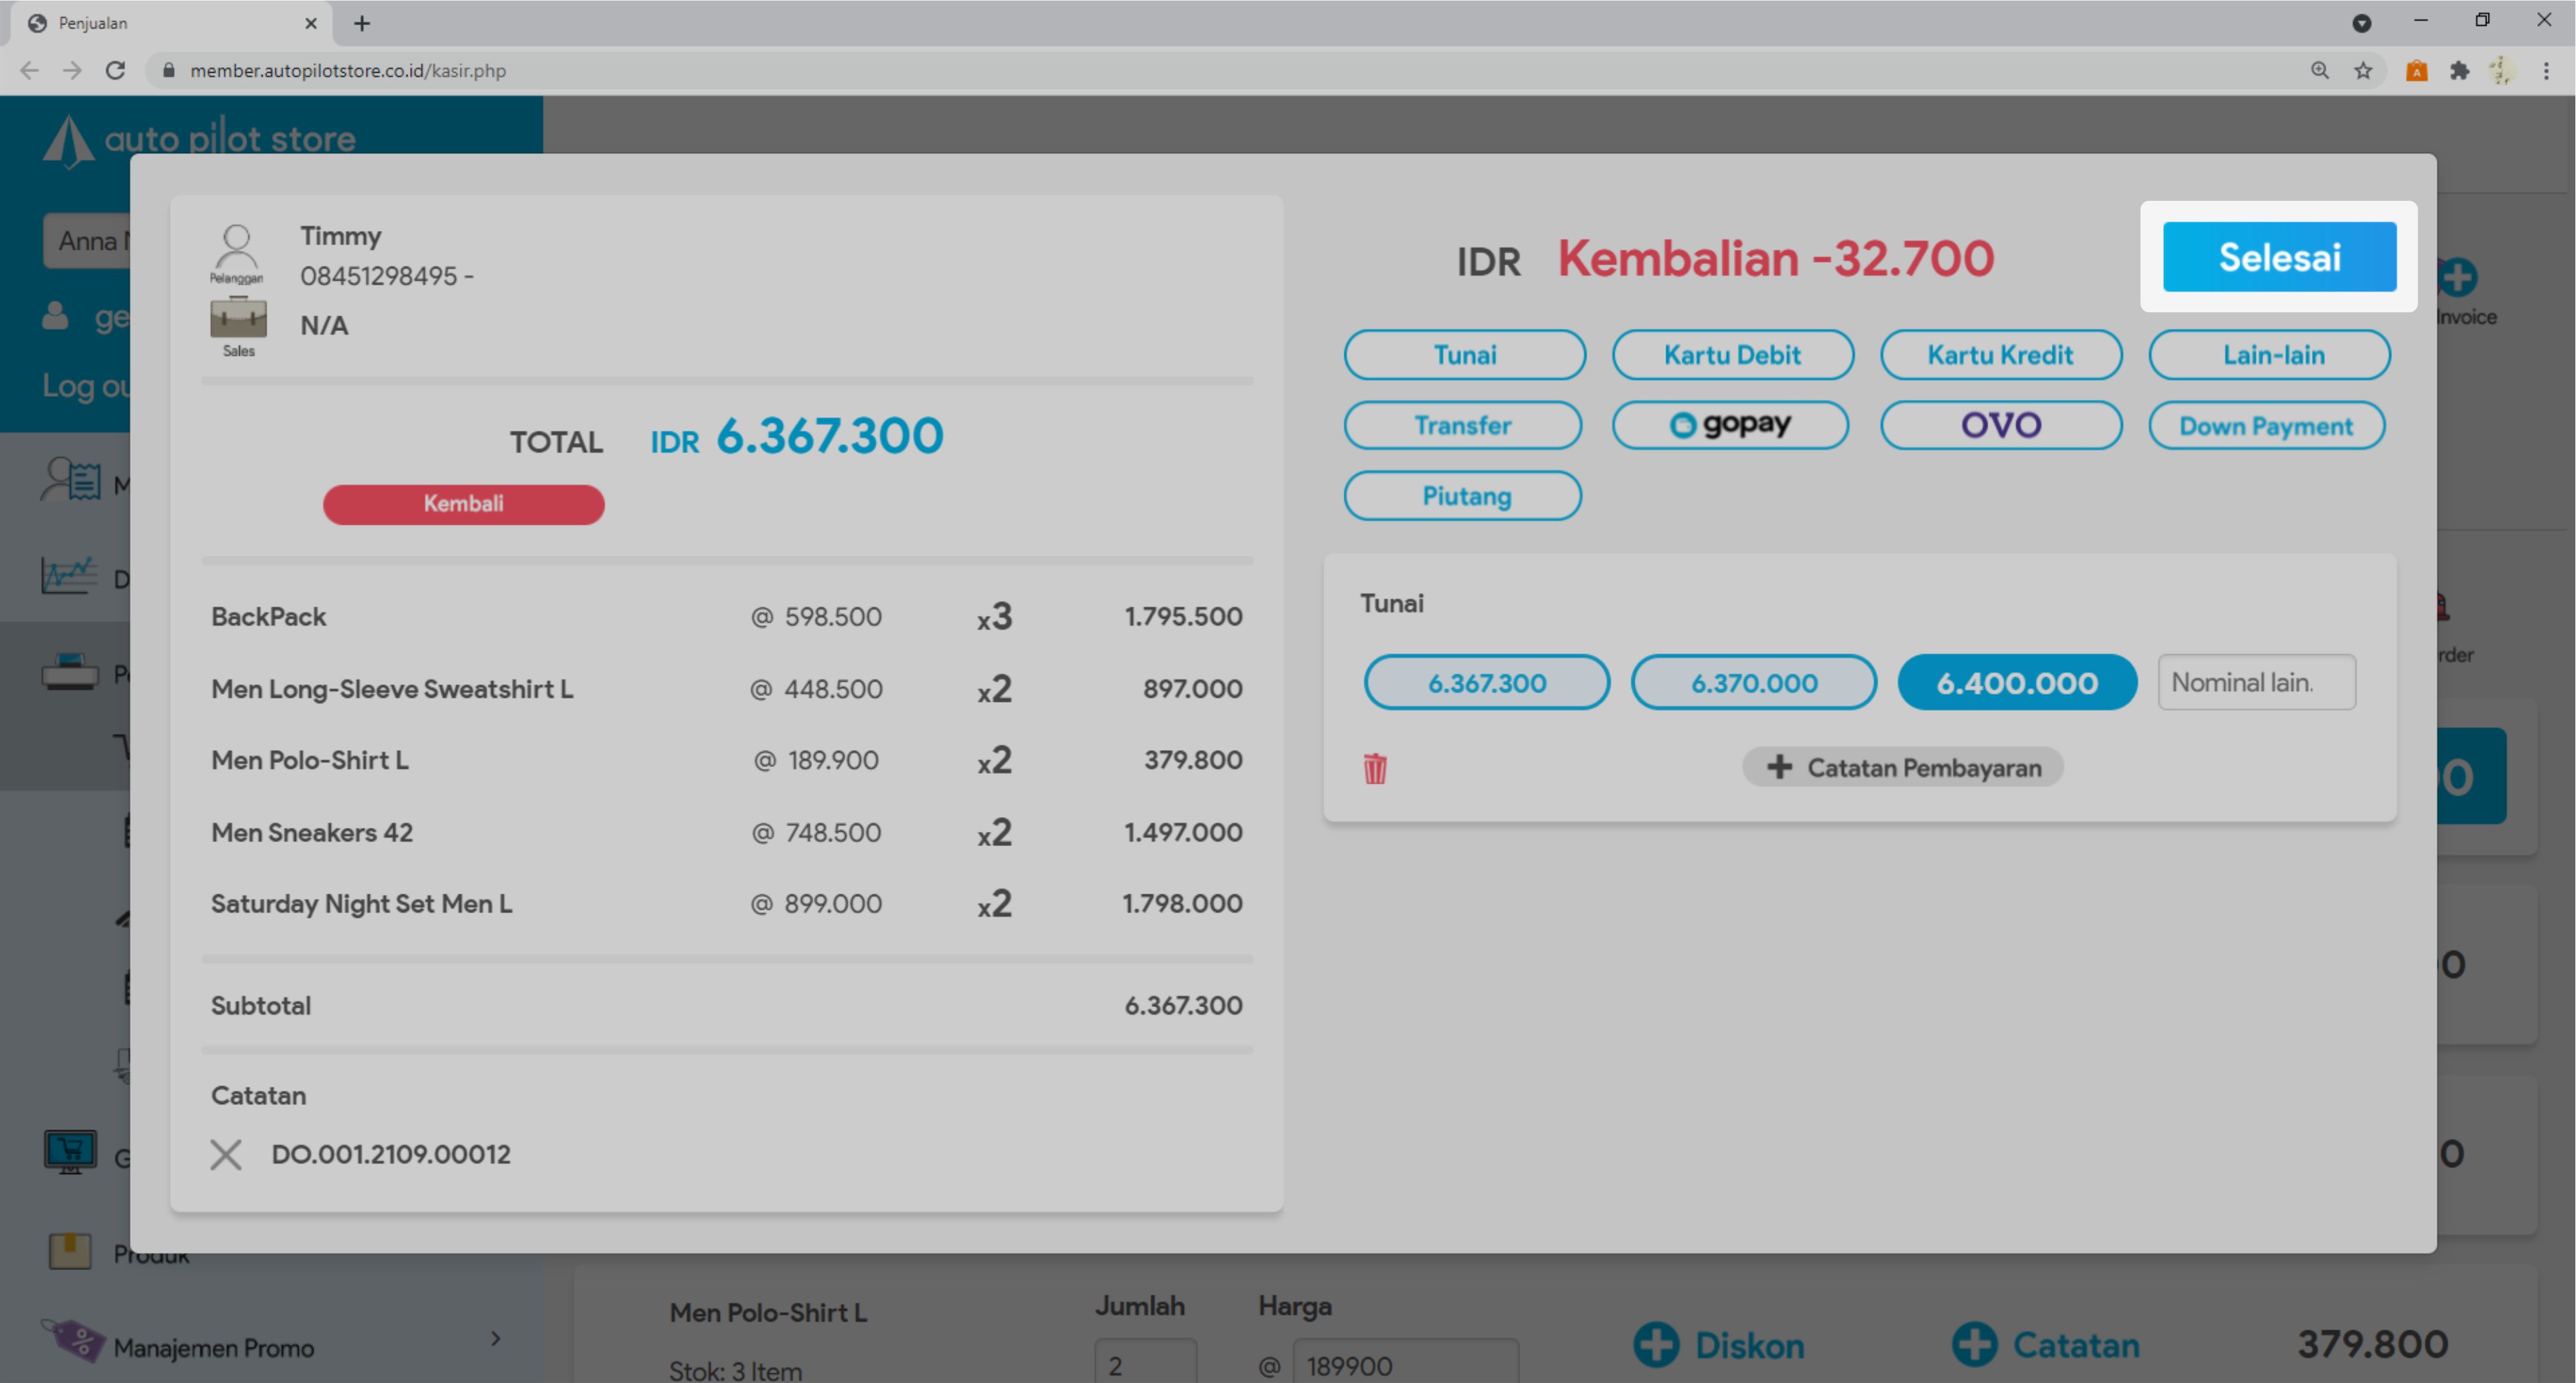The image size is (2576, 1383).
Task: Select Kartu Debit payment method
Action: click(1732, 355)
